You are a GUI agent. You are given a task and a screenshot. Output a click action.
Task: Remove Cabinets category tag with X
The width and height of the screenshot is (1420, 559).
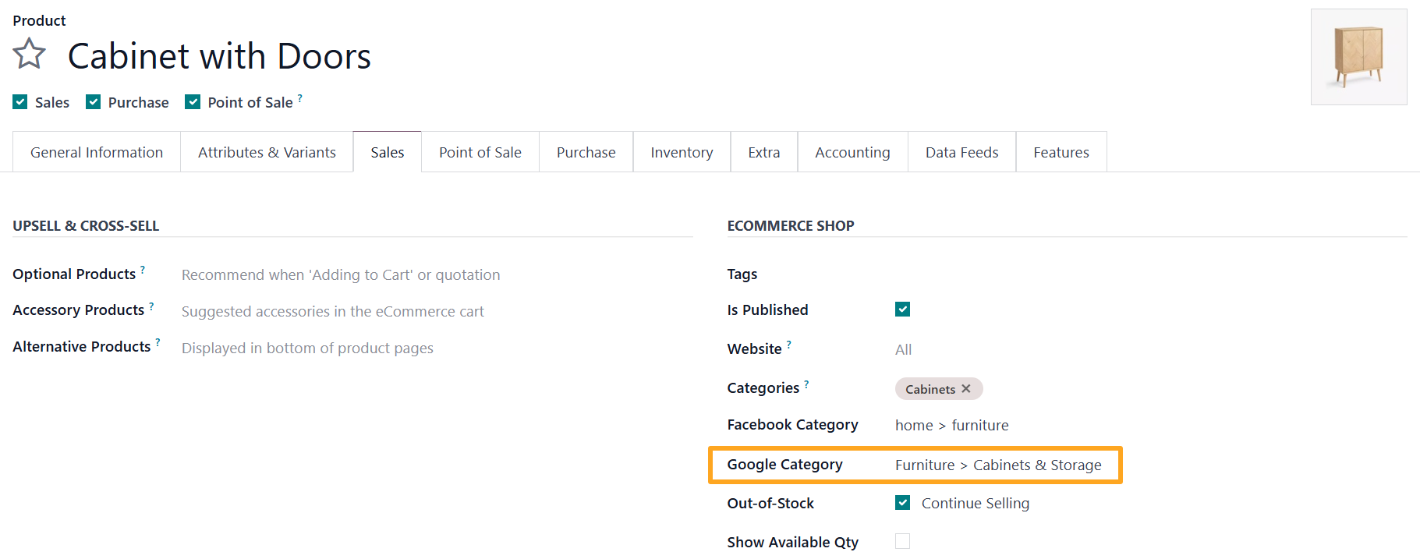(966, 388)
